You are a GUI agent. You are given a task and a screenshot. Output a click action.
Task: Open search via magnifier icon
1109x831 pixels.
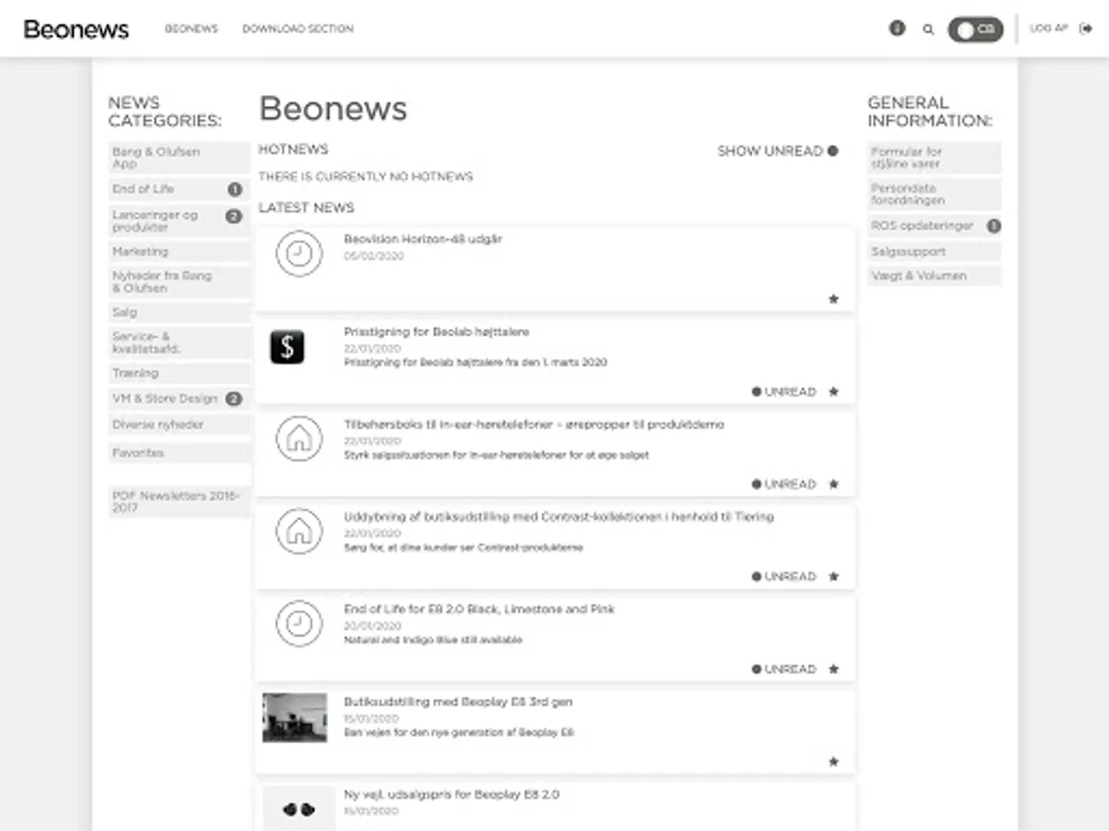(x=928, y=30)
